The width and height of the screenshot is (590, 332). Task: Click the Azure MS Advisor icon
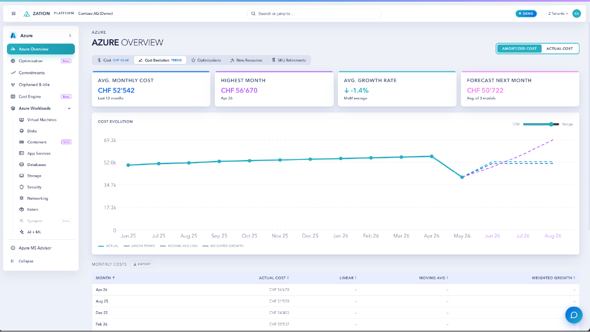coord(13,248)
